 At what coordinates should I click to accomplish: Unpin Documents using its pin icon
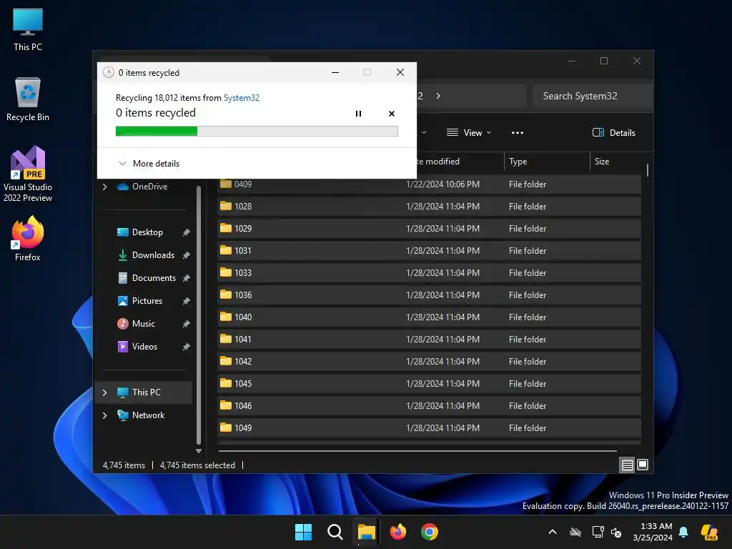pyautogui.click(x=187, y=278)
